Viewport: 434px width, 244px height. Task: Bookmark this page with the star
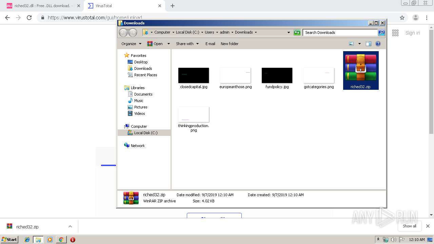(402, 18)
